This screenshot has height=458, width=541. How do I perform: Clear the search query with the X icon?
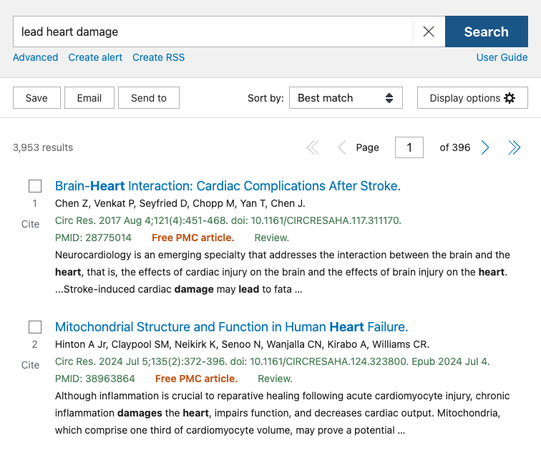[429, 31]
